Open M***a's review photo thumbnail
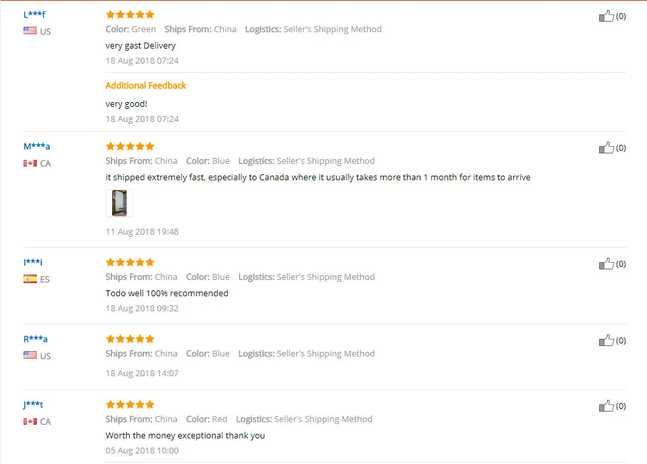This screenshot has width=647, height=464. 119,203
